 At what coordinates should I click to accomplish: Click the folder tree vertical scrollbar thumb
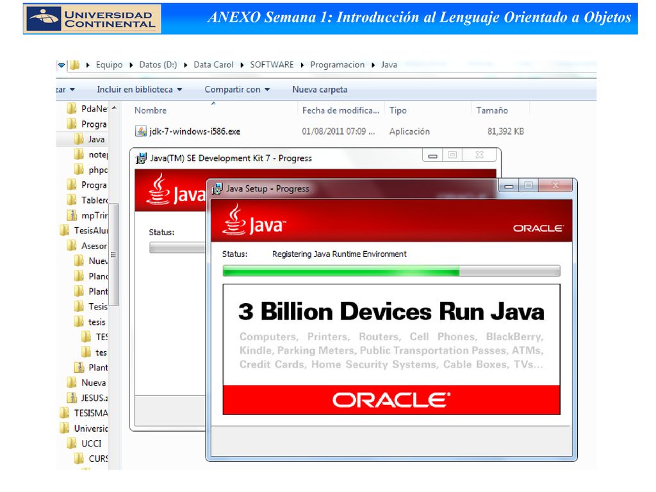(x=113, y=255)
